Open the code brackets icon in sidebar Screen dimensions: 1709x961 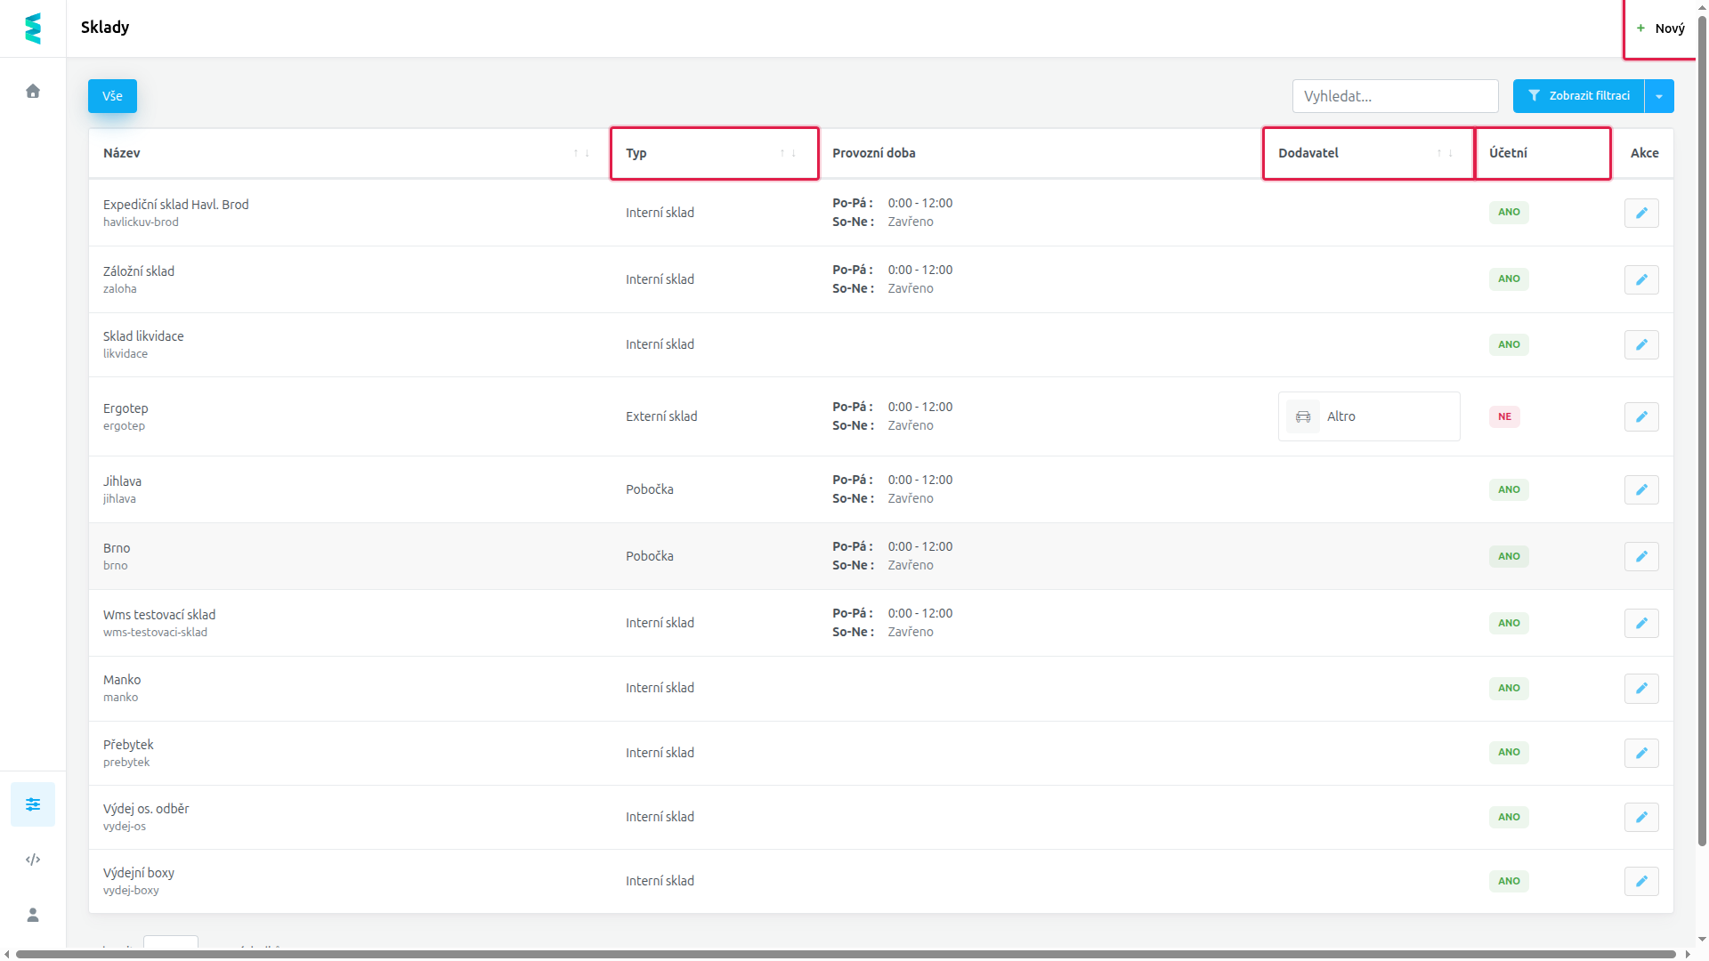[33, 860]
